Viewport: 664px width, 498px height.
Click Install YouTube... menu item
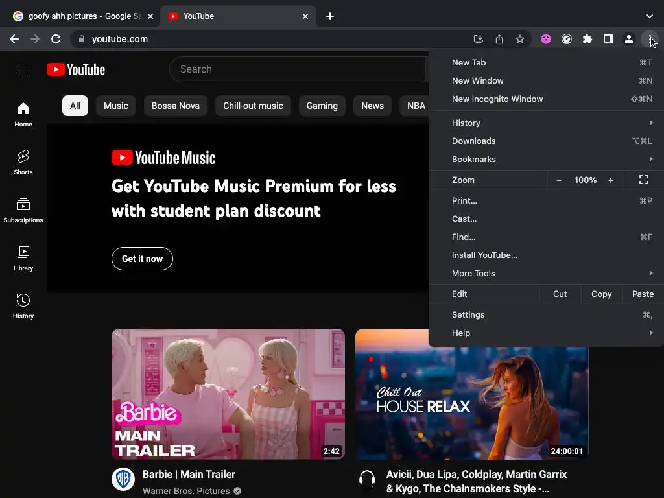(546, 255)
